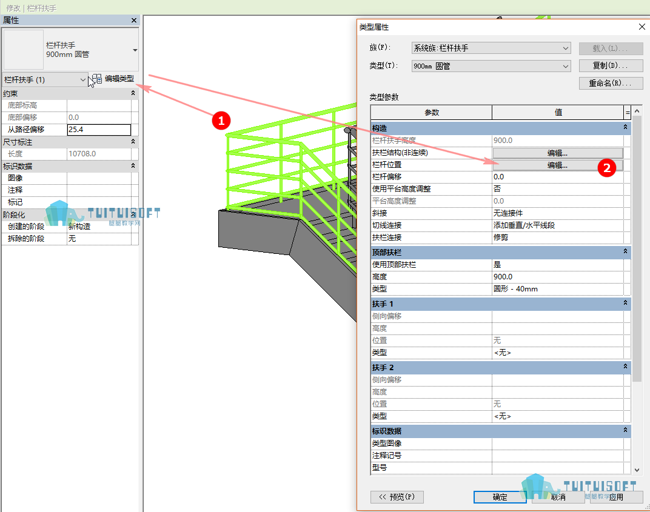
Task: Close the Properties palette
Action: pos(134,20)
